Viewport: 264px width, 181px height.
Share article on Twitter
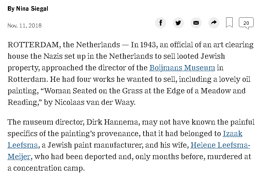178,23
